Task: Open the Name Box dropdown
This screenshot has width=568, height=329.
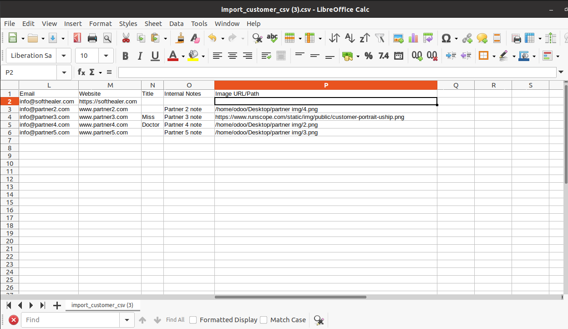Action: 63,72
